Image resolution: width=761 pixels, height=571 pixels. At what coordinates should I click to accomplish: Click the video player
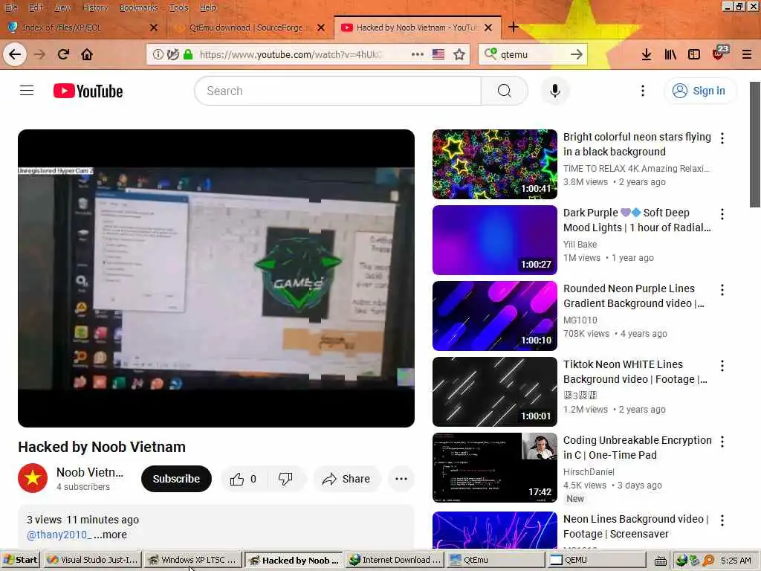click(216, 278)
